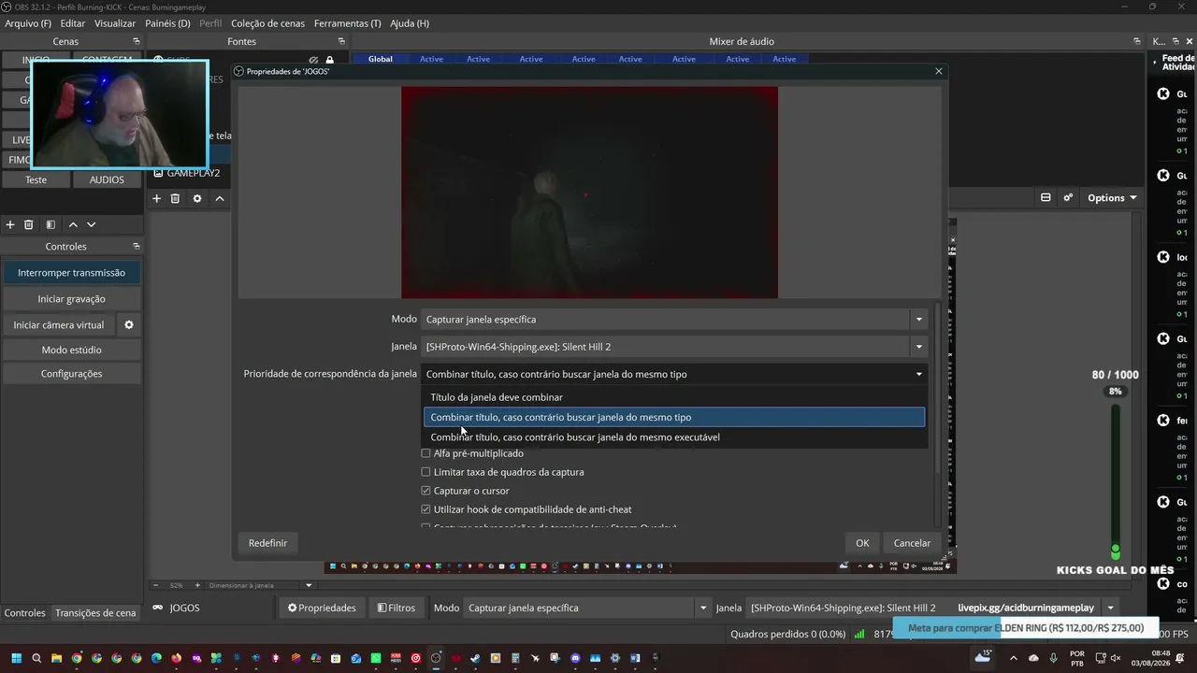Viewport: 1197px width, 673px height.
Task: Undock the Controles panel
Action: [x=137, y=246]
